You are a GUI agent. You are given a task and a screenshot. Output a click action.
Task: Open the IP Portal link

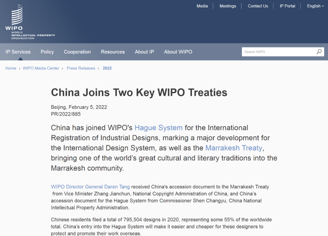click(287, 6)
